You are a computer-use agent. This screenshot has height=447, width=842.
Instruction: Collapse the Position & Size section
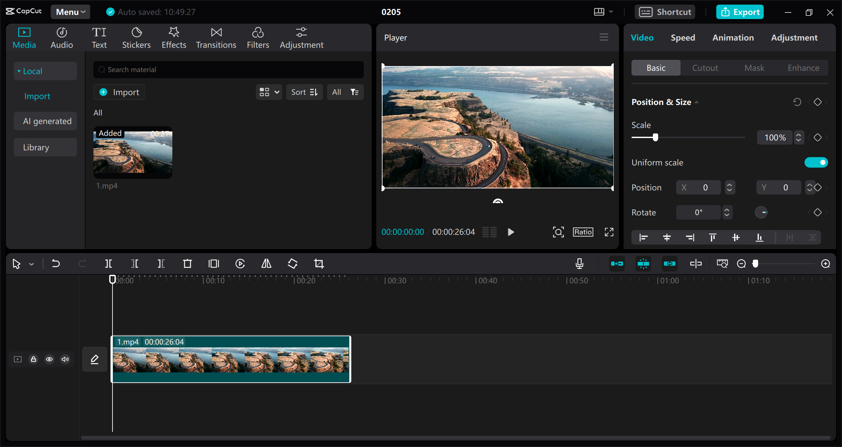pyautogui.click(x=697, y=102)
